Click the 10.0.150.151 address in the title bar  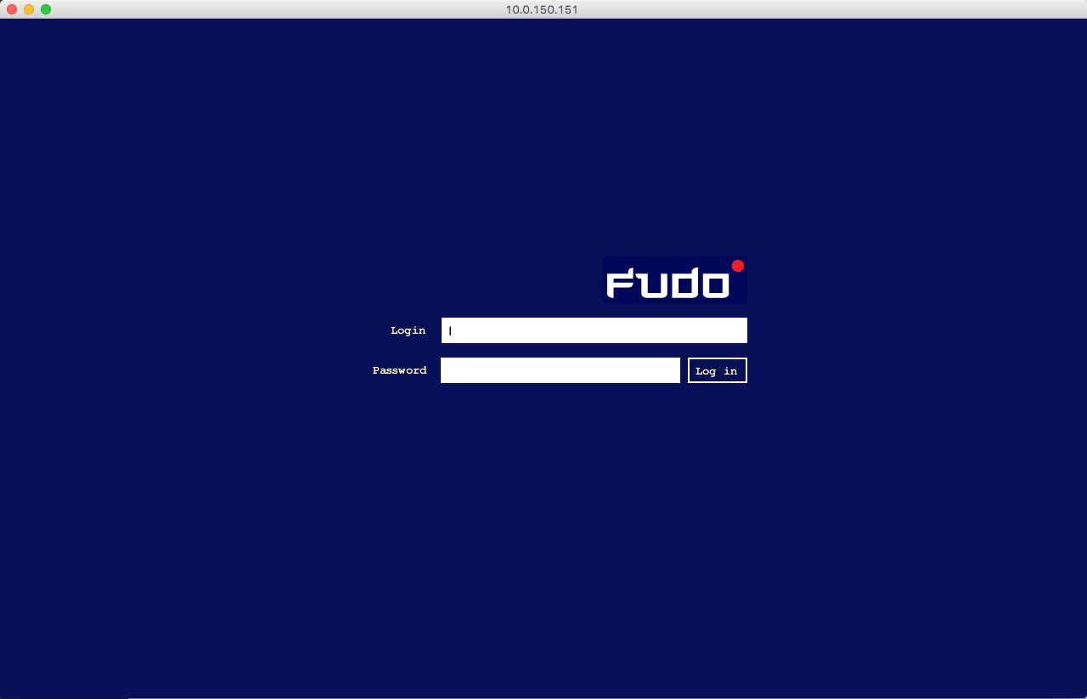542,9
